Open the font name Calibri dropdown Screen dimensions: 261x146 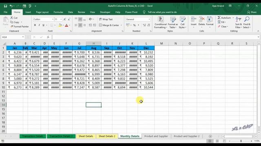coord(53,19)
